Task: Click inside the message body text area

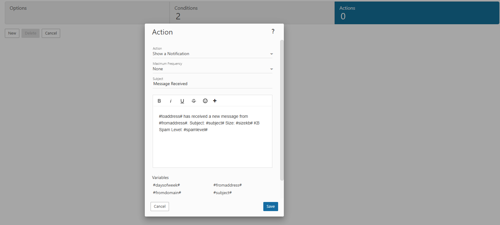Action: tap(212, 145)
